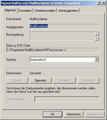Close the MailDisclaimer properties dialog
The width and height of the screenshot is (107, 120).
click(104, 3)
